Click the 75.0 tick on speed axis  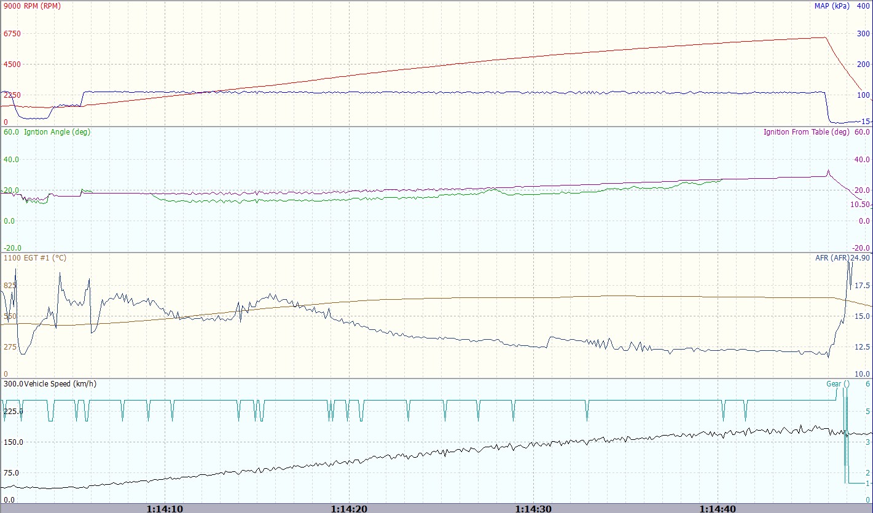[12, 473]
